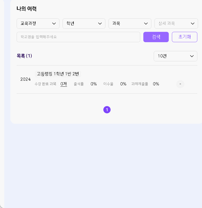Click the chevron arrow on 교육과정 selector
Screen dimensions: 202x208
click(x=54, y=24)
